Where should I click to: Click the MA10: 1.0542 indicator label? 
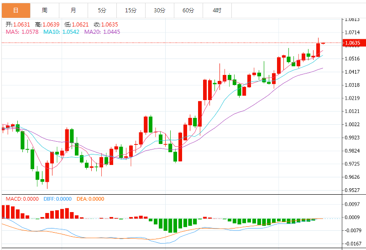point(62,32)
